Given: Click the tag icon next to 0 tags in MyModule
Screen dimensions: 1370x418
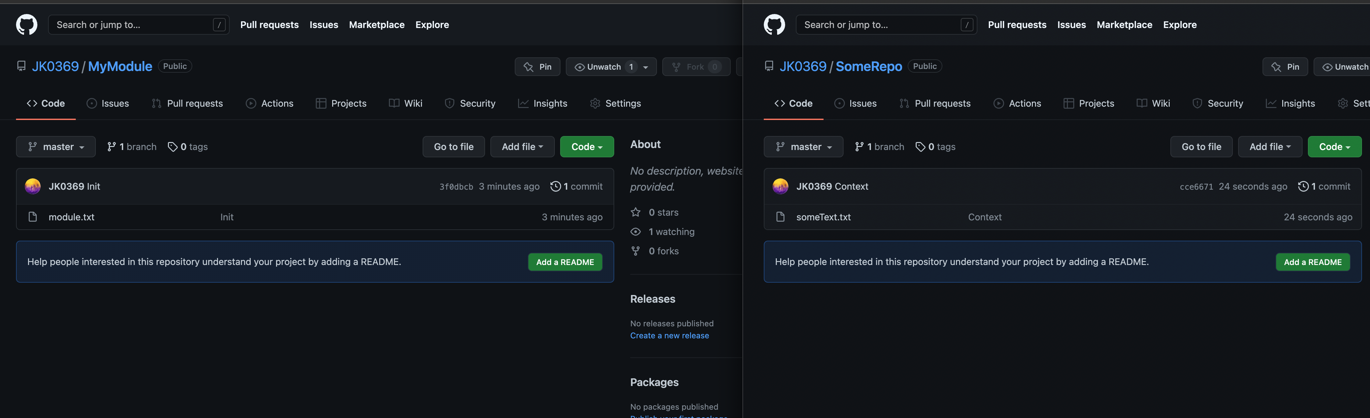Looking at the screenshot, I should [172, 147].
